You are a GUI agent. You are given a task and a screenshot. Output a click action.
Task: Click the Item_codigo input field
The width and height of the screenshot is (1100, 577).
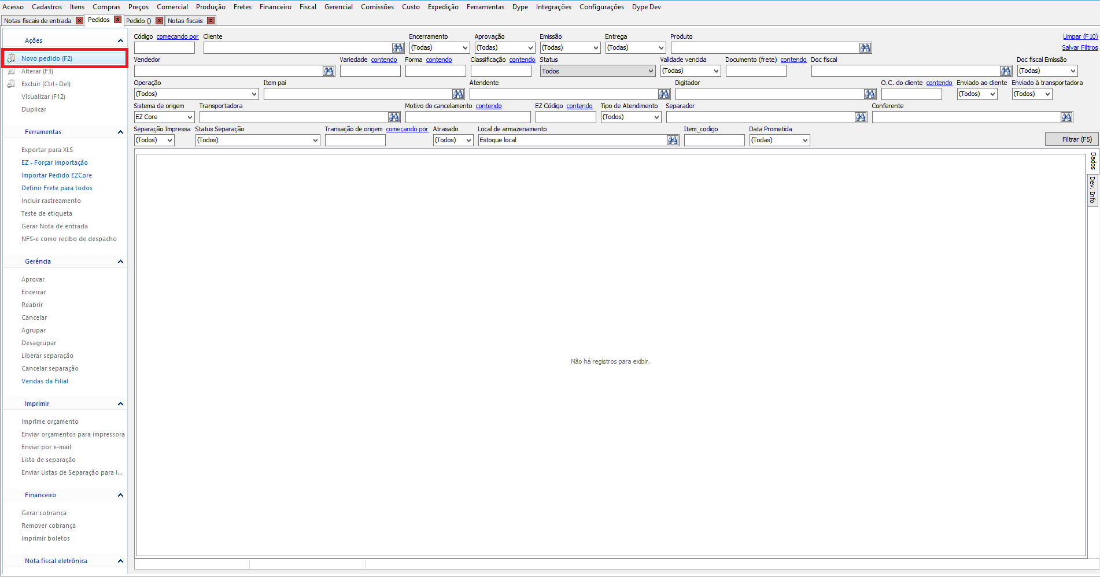(714, 140)
